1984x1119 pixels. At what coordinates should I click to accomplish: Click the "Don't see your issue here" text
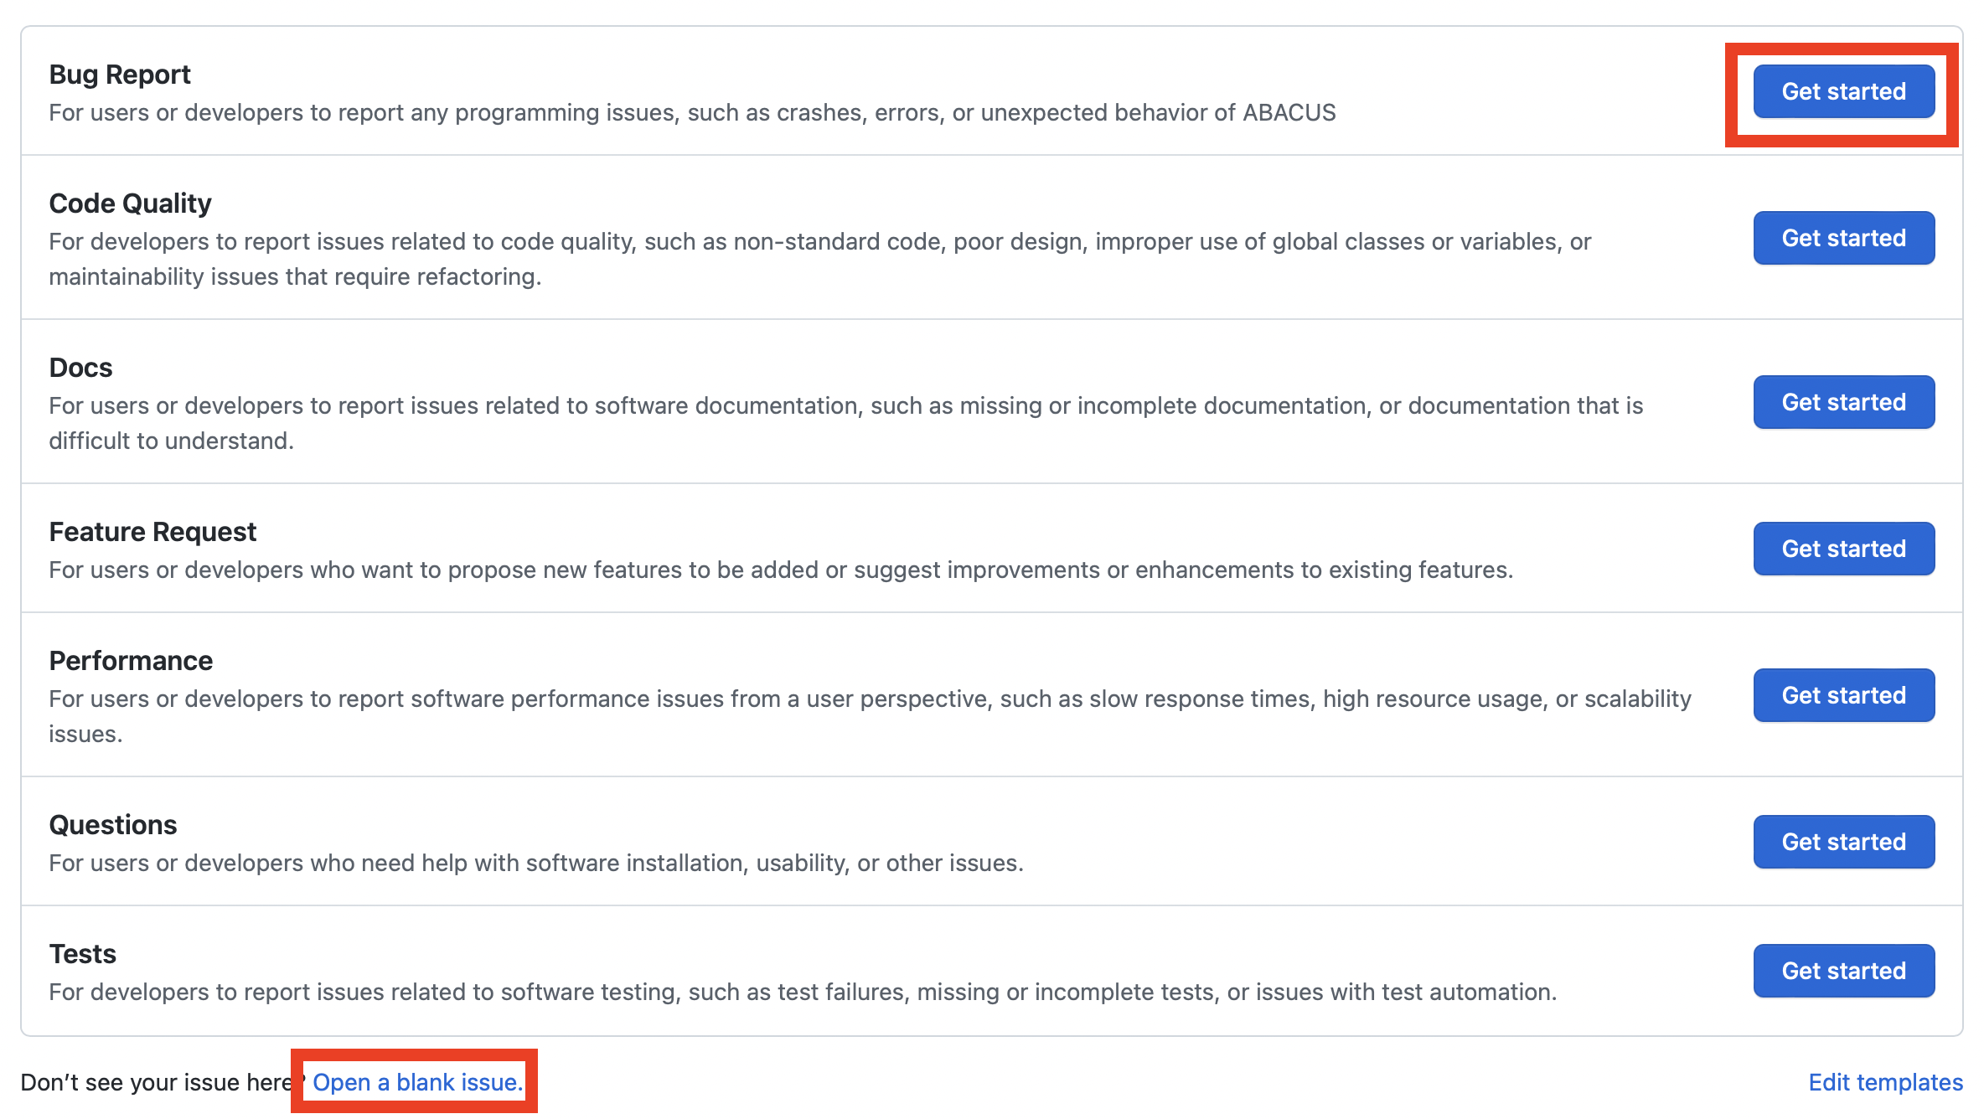click(x=155, y=1082)
